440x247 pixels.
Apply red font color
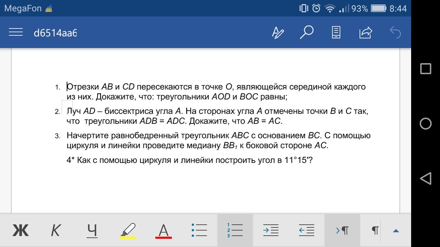pyautogui.click(x=164, y=231)
